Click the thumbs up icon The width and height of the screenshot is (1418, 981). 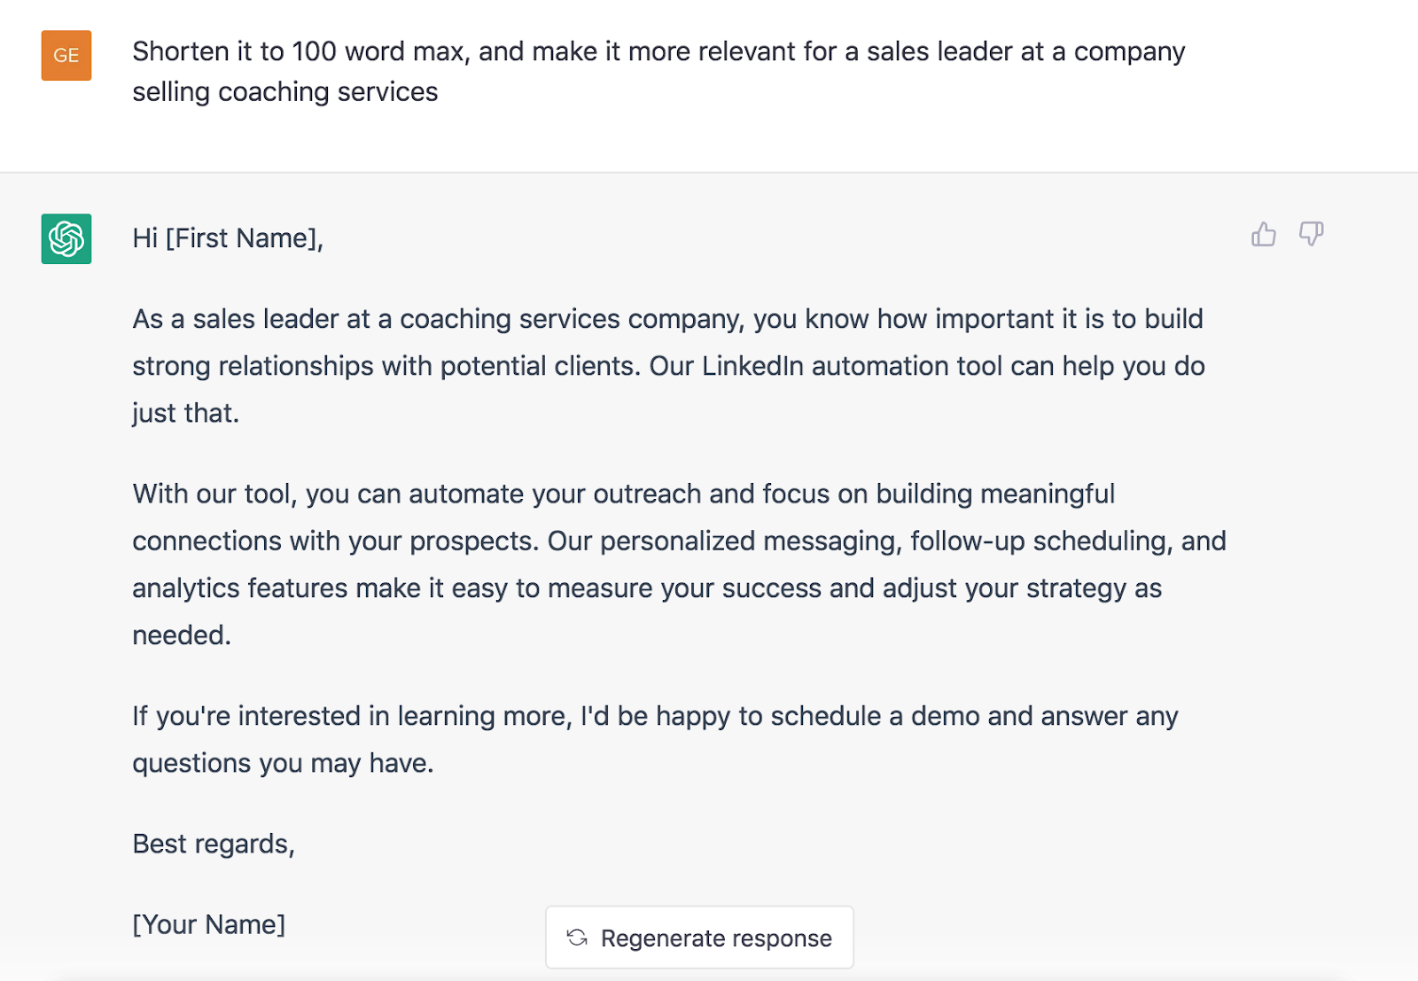coord(1264,234)
